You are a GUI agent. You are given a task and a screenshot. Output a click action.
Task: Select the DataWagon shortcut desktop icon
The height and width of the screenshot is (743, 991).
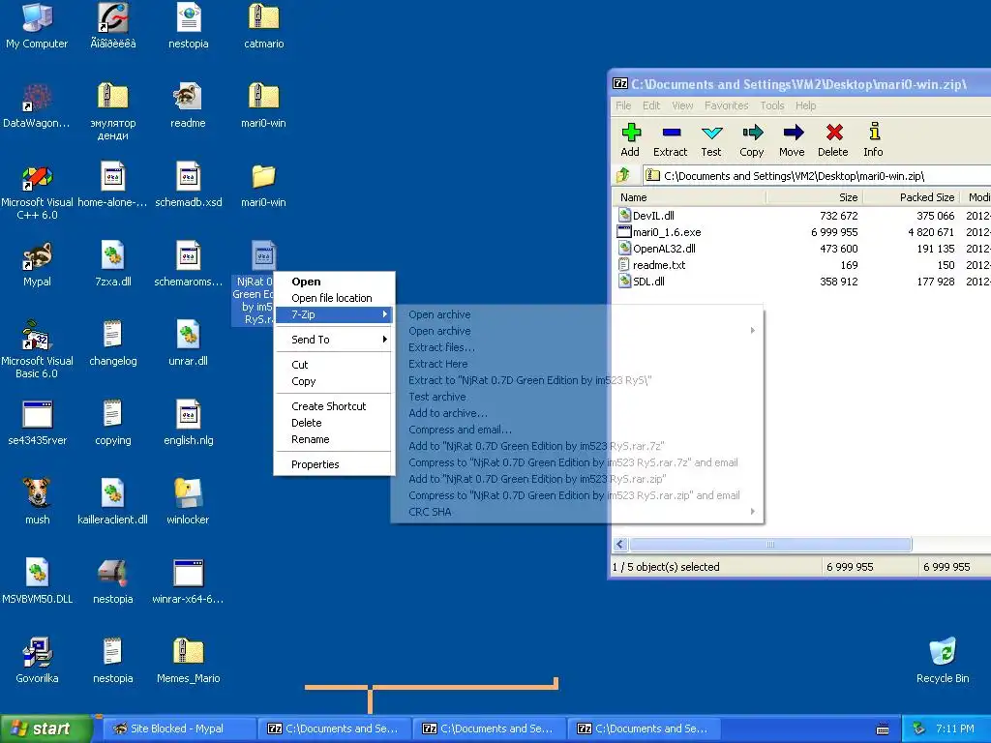37,106
